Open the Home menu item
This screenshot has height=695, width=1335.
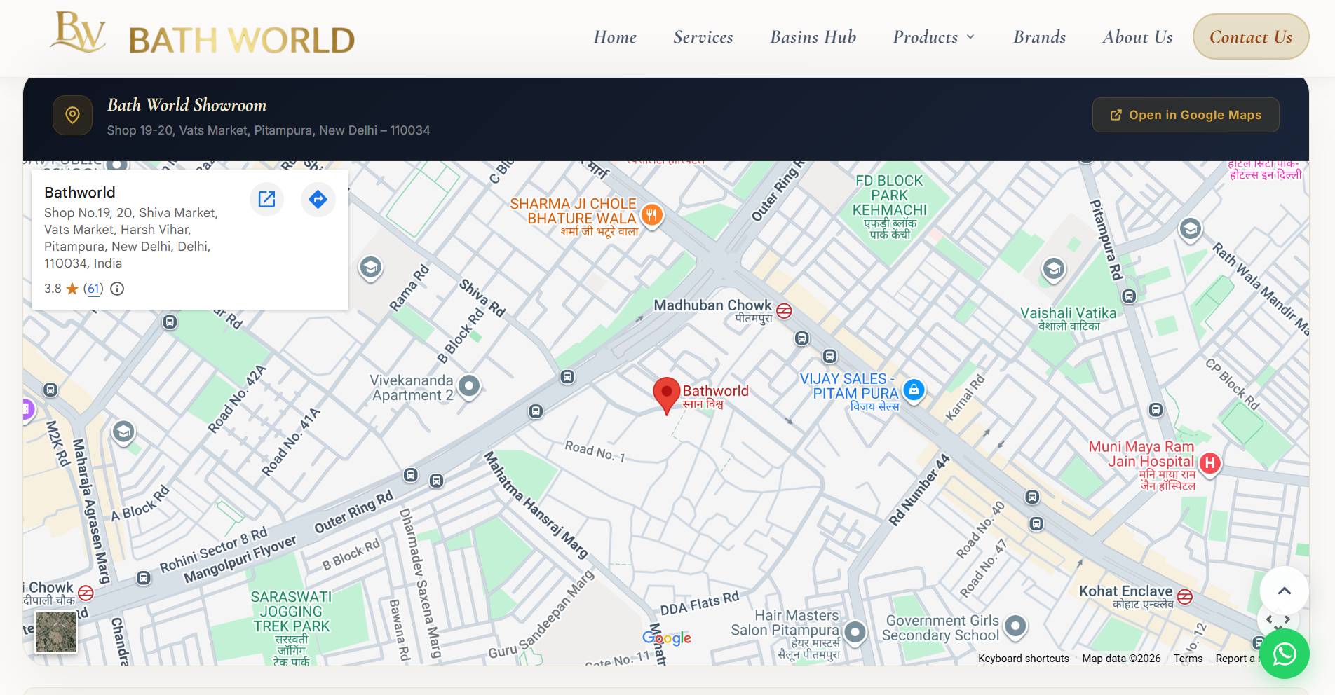click(615, 37)
